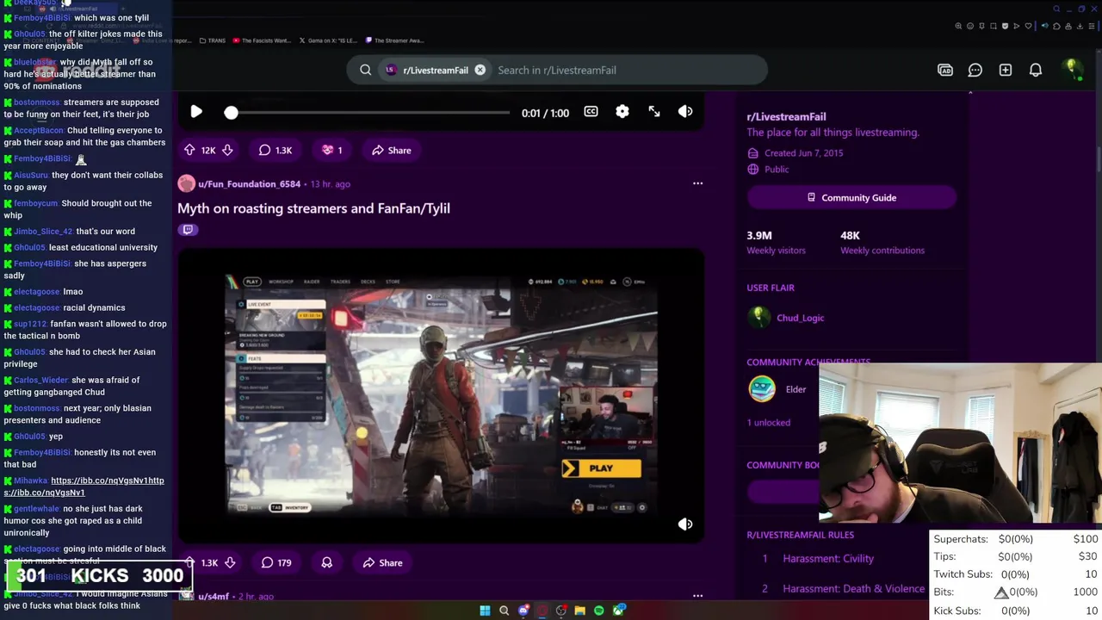Open Discord from the taskbar
This screenshot has width=1102, height=620.
click(523, 611)
